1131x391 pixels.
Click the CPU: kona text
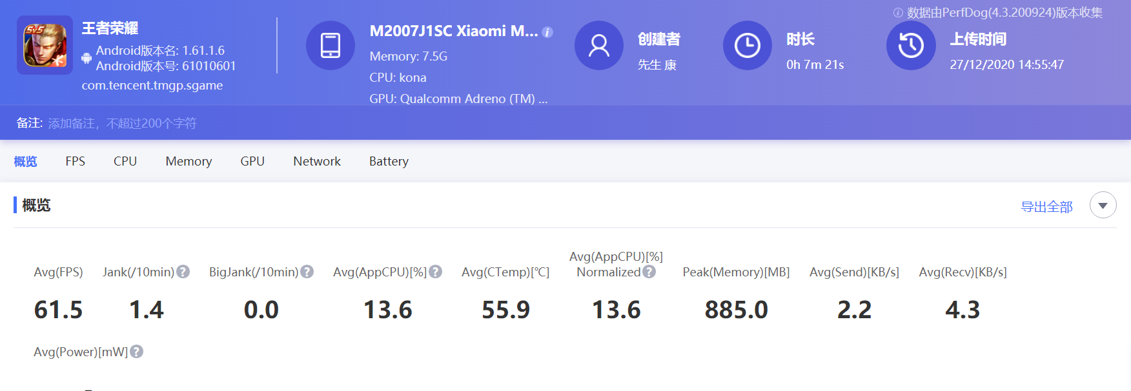(x=398, y=77)
